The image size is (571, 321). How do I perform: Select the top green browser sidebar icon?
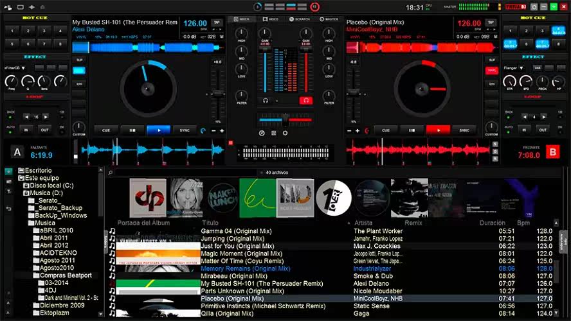tap(9, 171)
